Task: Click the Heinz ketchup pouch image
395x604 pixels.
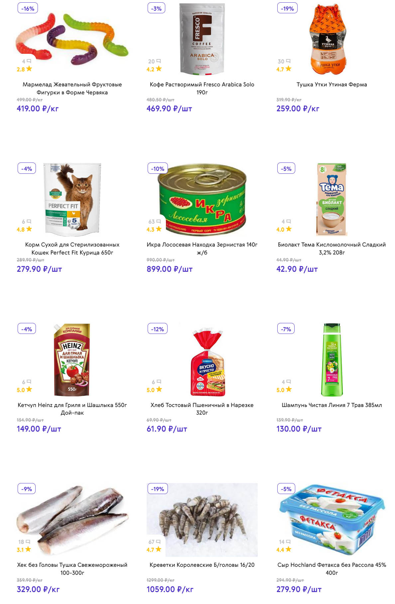Action: click(72, 360)
